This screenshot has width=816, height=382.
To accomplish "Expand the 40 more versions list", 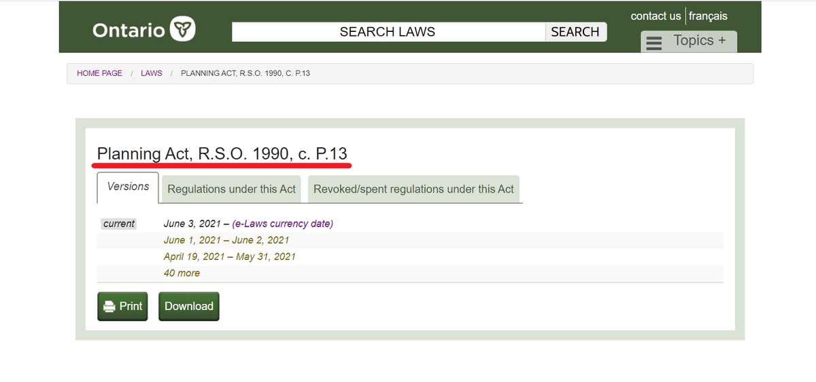I will [182, 273].
